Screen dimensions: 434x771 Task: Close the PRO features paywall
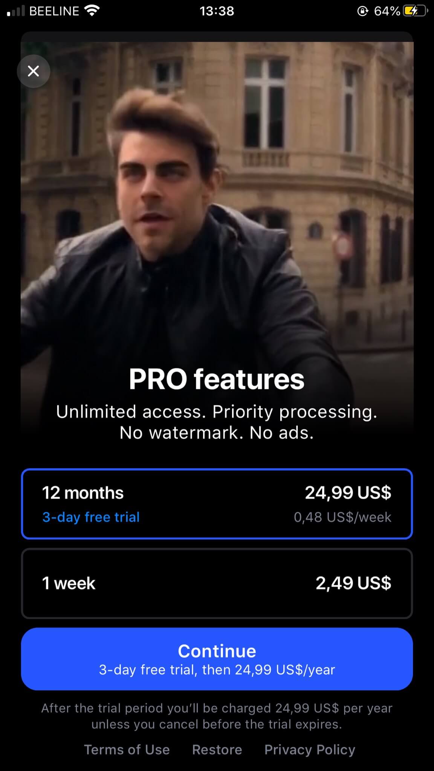(x=34, y=71)
